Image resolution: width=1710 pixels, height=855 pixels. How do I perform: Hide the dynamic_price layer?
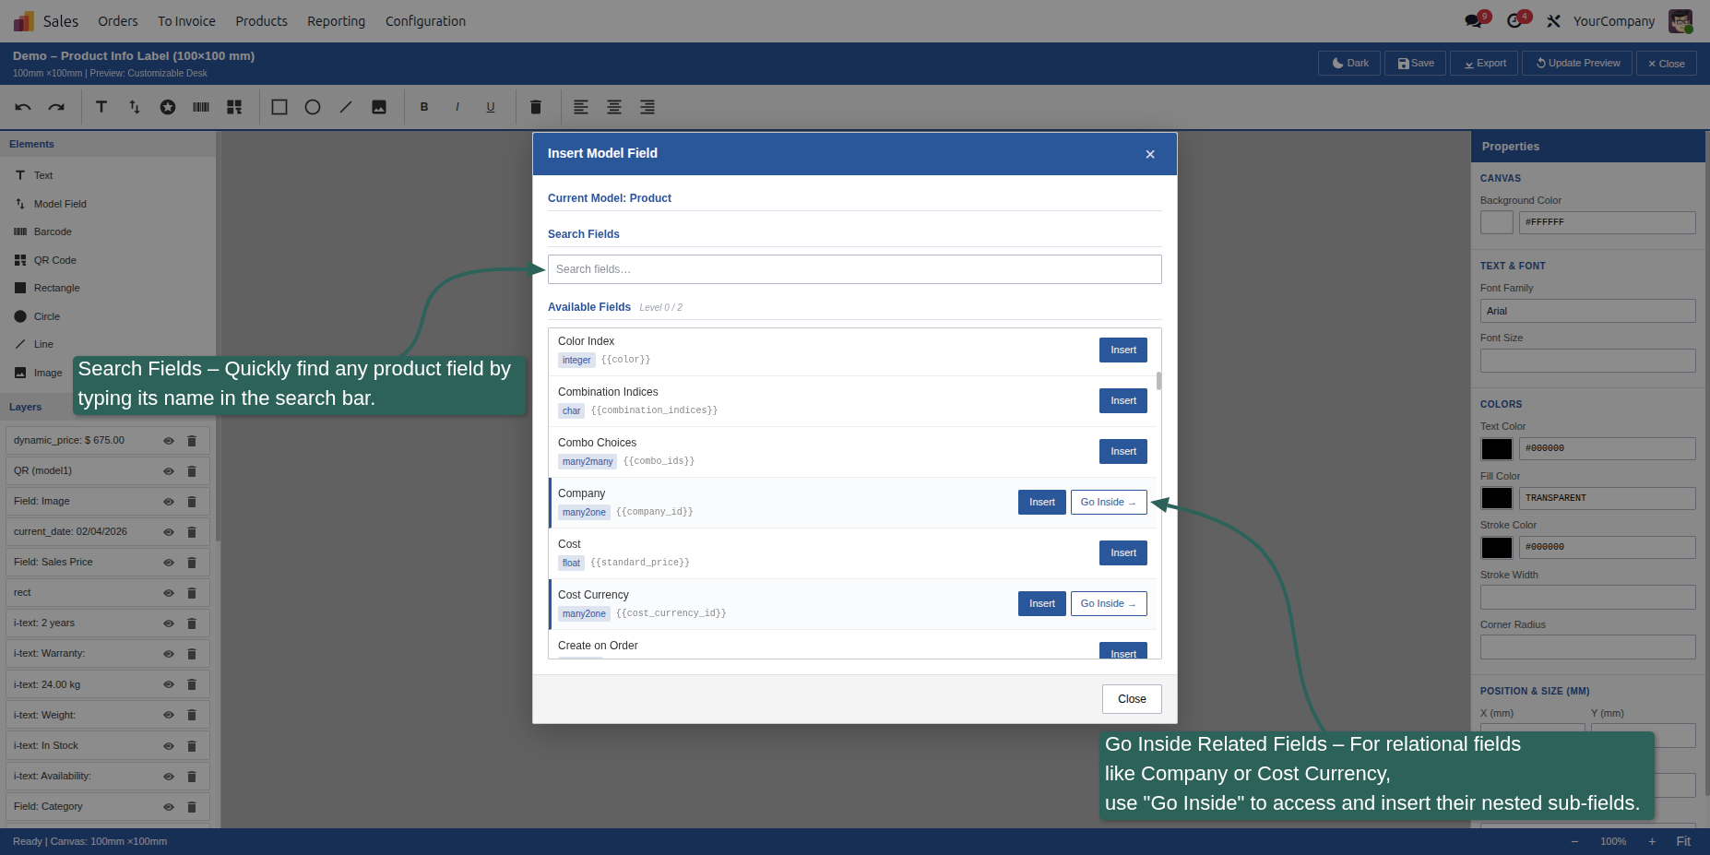[169, 441]
